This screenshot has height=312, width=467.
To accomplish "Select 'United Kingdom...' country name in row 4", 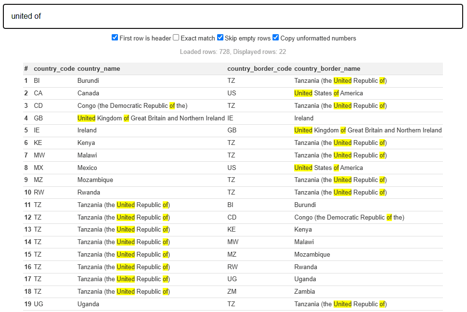I will tap(151, 118).
